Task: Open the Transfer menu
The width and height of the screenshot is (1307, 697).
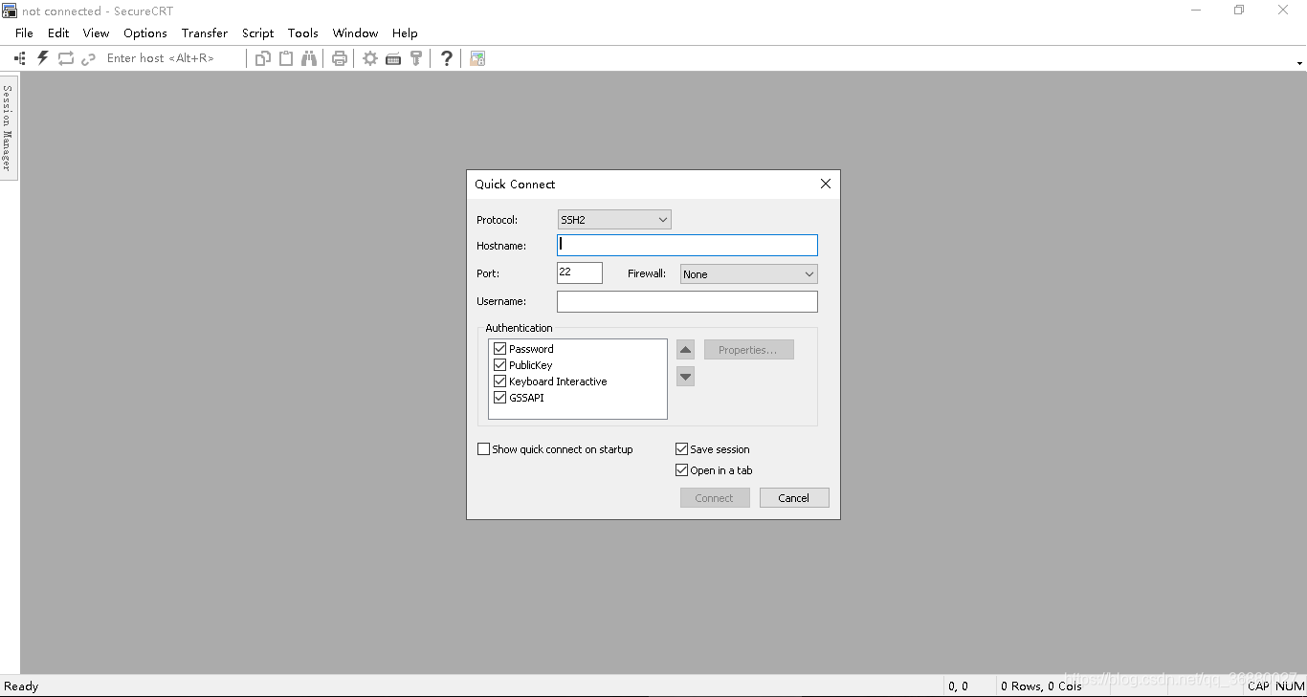Action: pos(205,33)
